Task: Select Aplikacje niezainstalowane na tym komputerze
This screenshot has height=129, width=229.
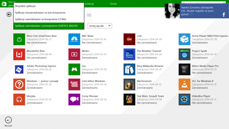Action: point(49,13)
